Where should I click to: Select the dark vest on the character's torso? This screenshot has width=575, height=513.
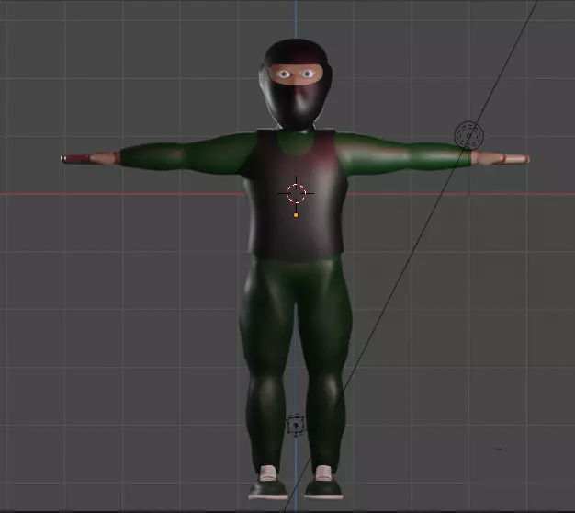coord(297,195)
